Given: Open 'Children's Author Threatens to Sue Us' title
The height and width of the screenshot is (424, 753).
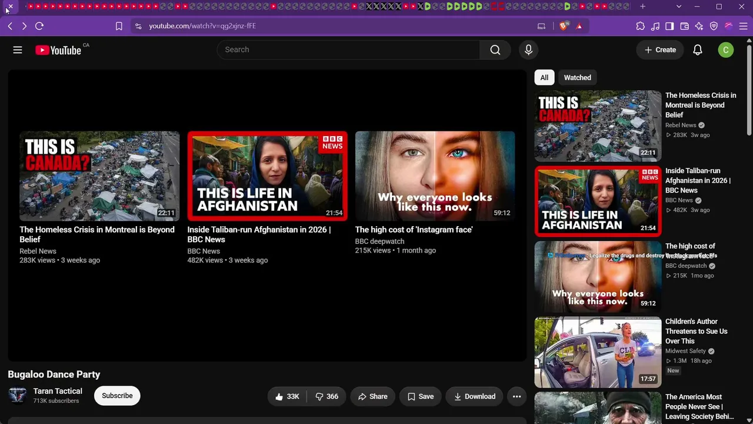Looking at the screenshot, I should tap(697, 331).
